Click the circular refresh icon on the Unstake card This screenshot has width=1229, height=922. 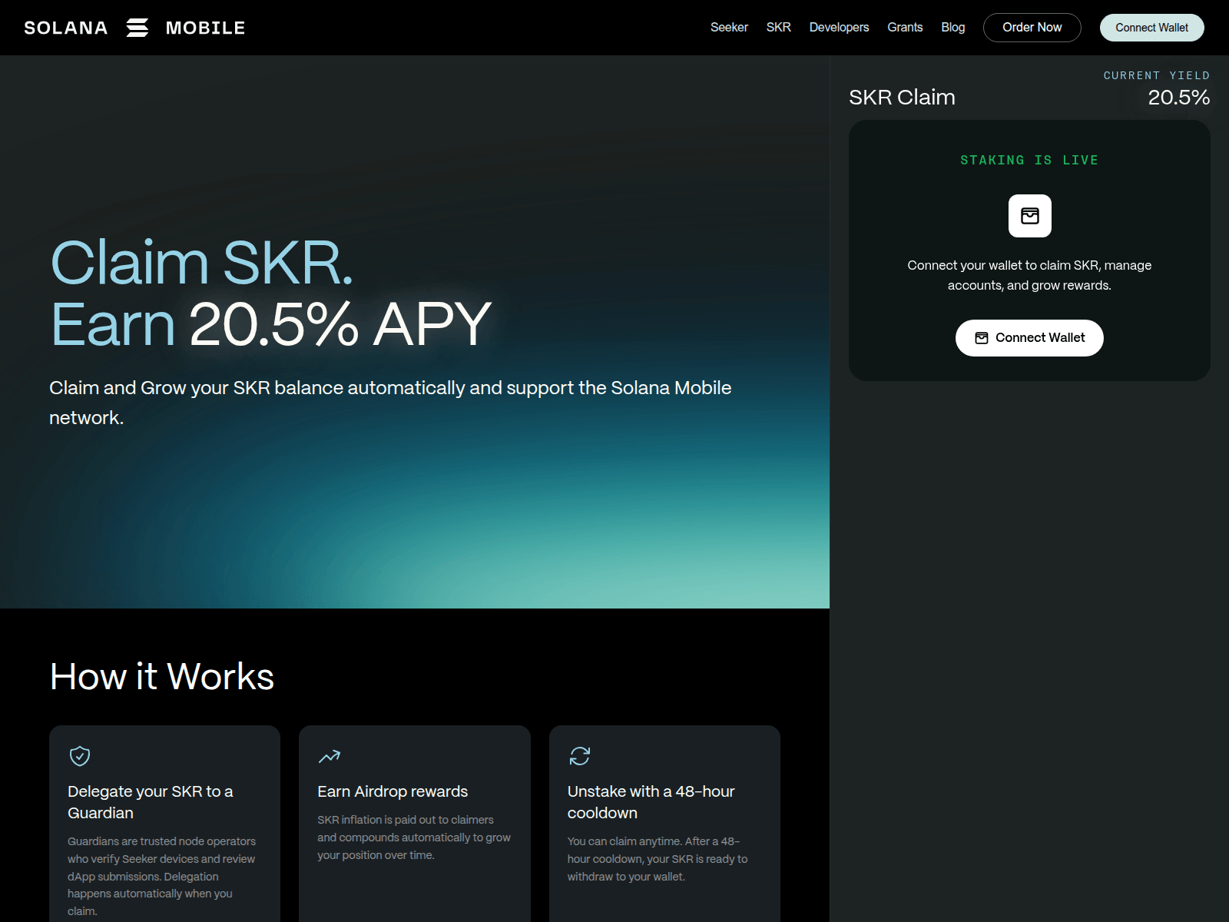coord(579,757)
